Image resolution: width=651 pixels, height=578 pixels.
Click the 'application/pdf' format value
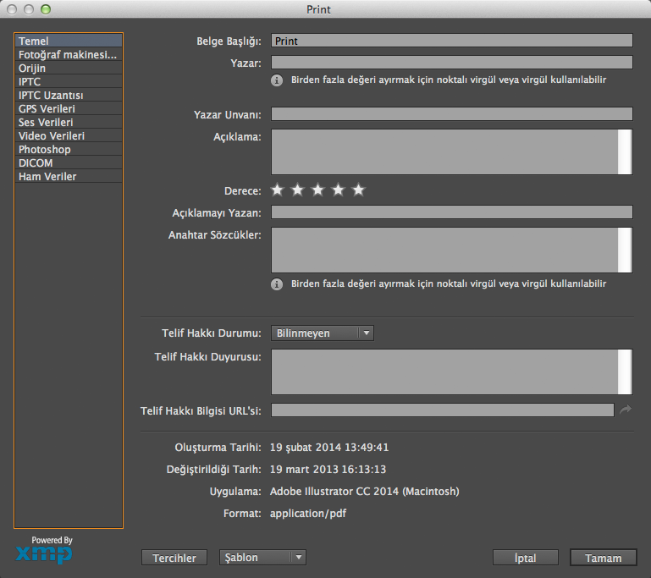308,514
